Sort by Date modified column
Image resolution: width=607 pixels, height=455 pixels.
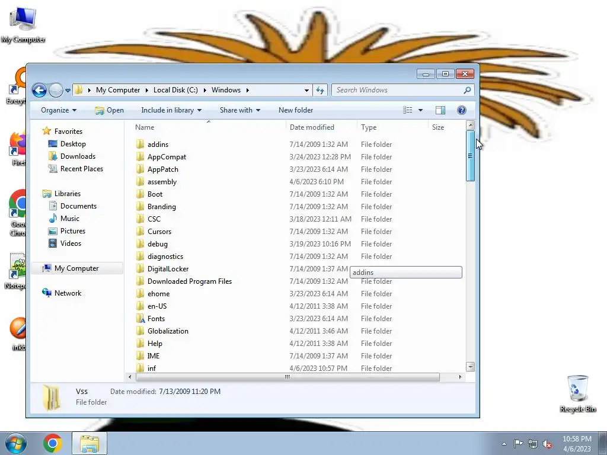click(312, 127)
